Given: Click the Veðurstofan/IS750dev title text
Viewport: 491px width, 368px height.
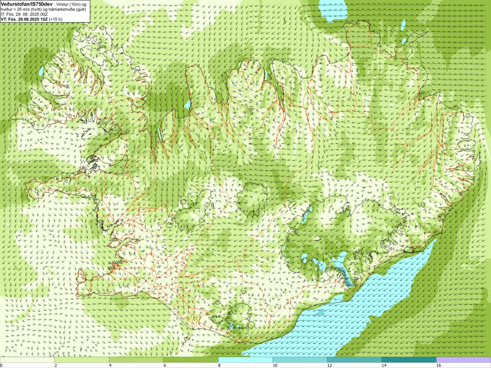Looking at the screenshot, I should [x=27, y=4].
